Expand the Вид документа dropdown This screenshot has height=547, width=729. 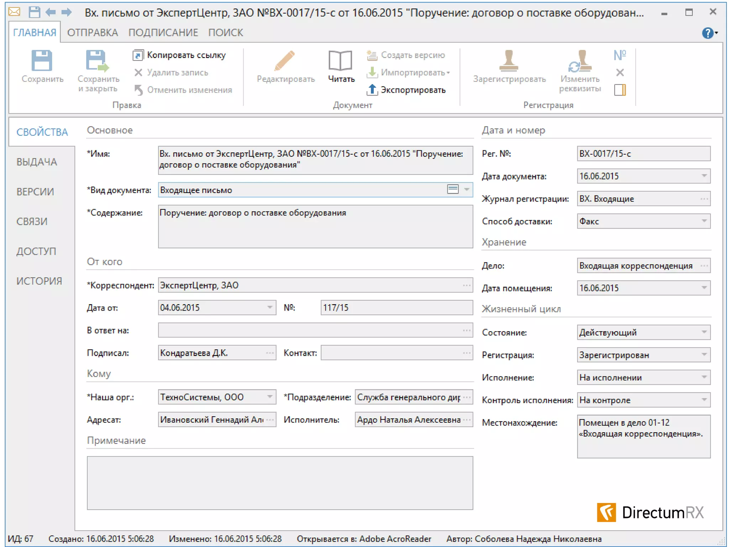coord(467,189)
